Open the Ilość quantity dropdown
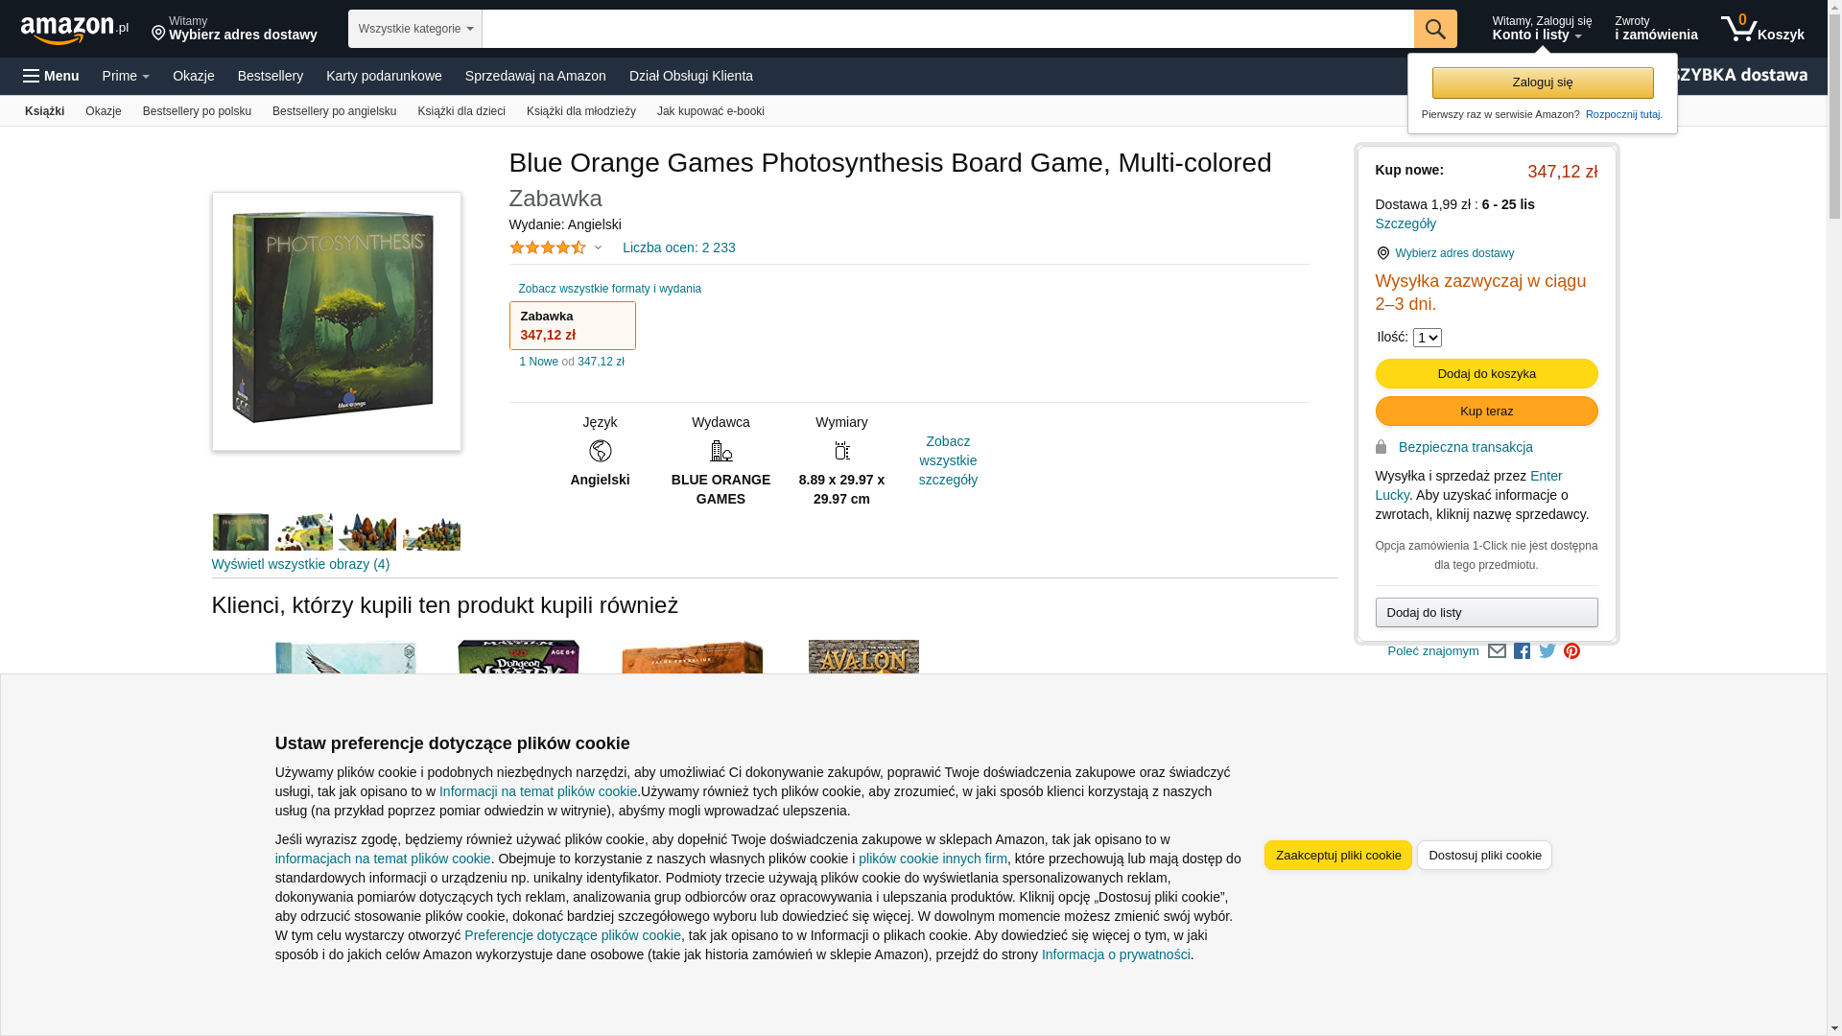The width and height of the screenshot is (1842, 1036). point(1428,338)
